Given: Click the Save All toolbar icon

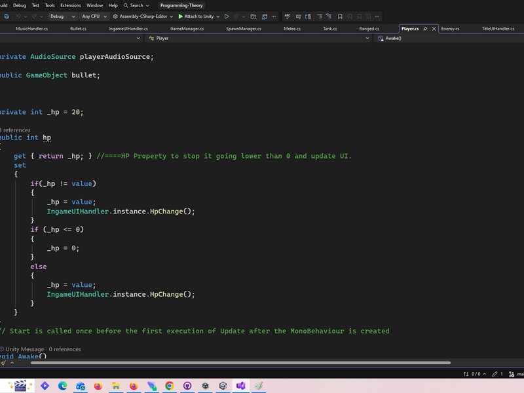Looking at the screenshot, I should tap(8, 16).
